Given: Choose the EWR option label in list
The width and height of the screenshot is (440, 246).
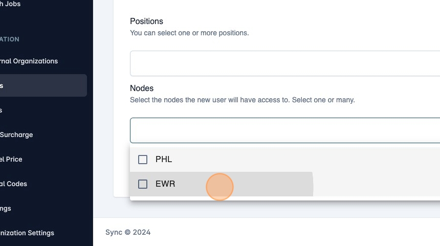Looking at the screenshot, I should 165,184.
